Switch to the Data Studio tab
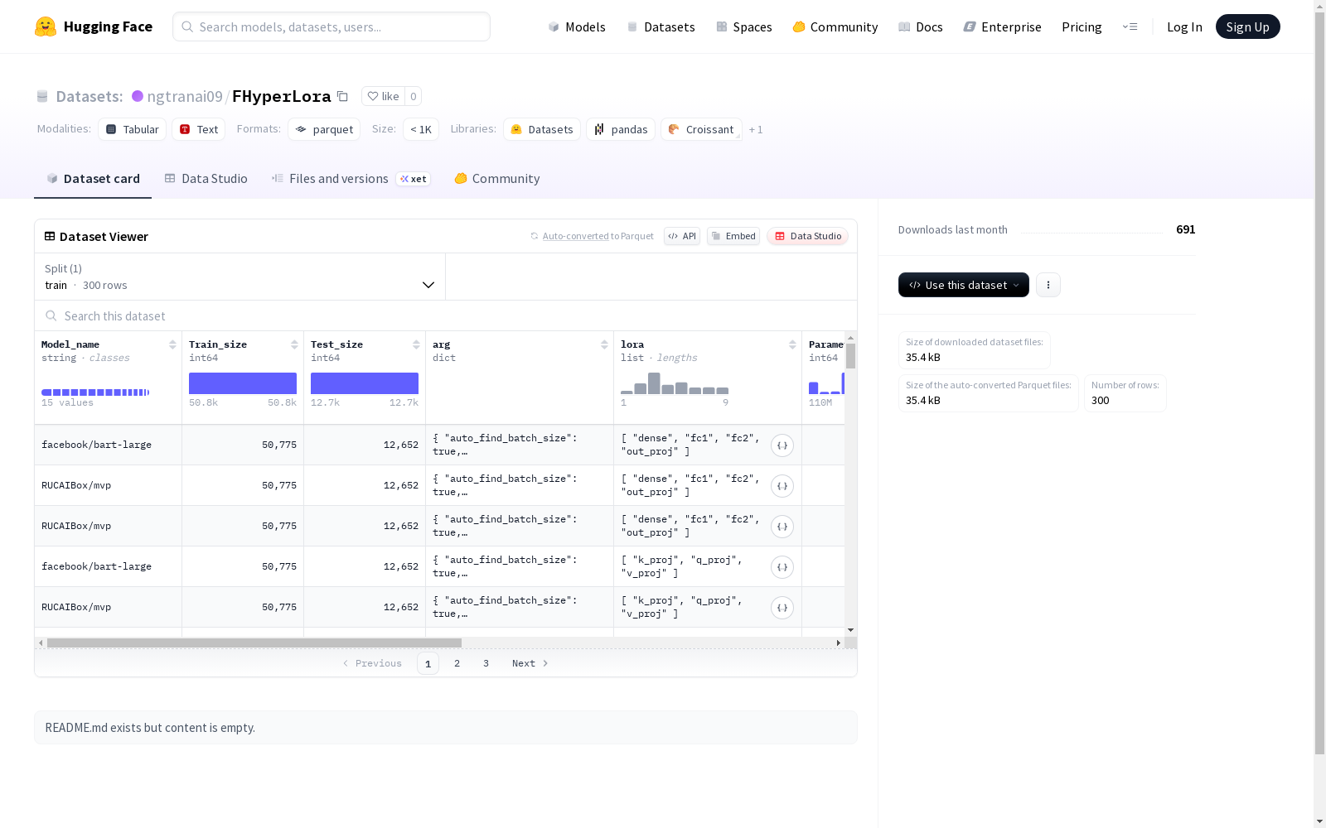 pos(206,179)
